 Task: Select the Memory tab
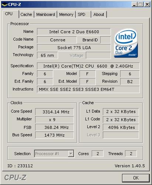pyautogui.click(x=66, y=14)
